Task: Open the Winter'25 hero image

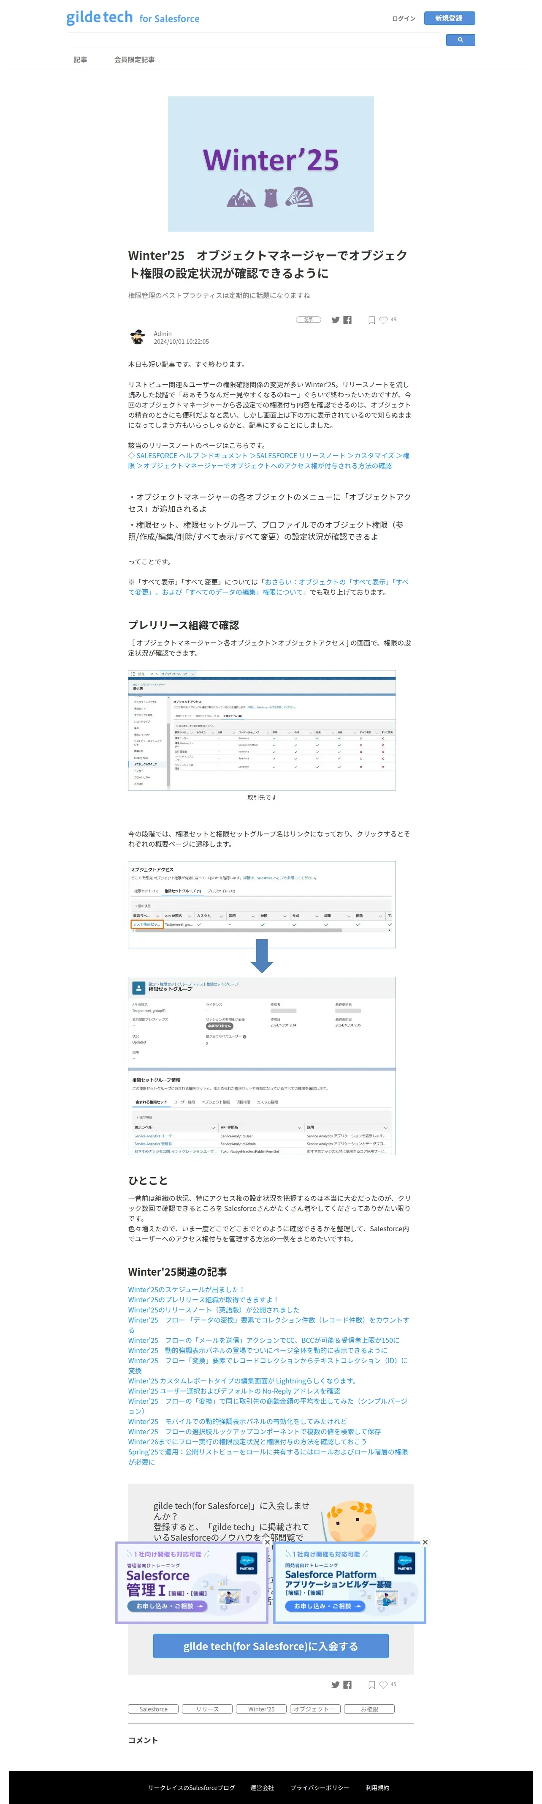Action: [271, 164]
